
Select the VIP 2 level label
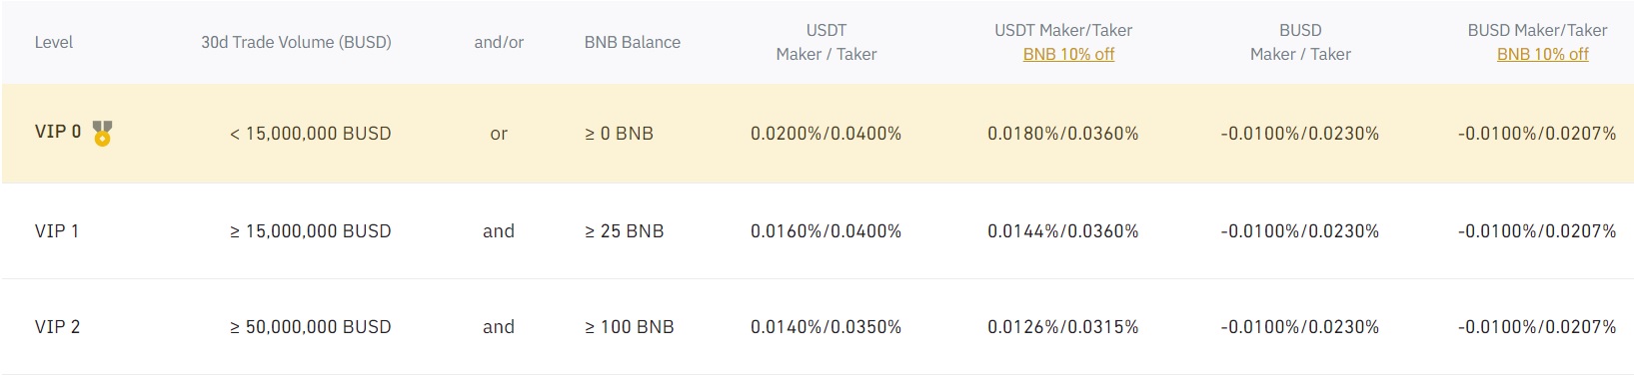pos(58,327)
